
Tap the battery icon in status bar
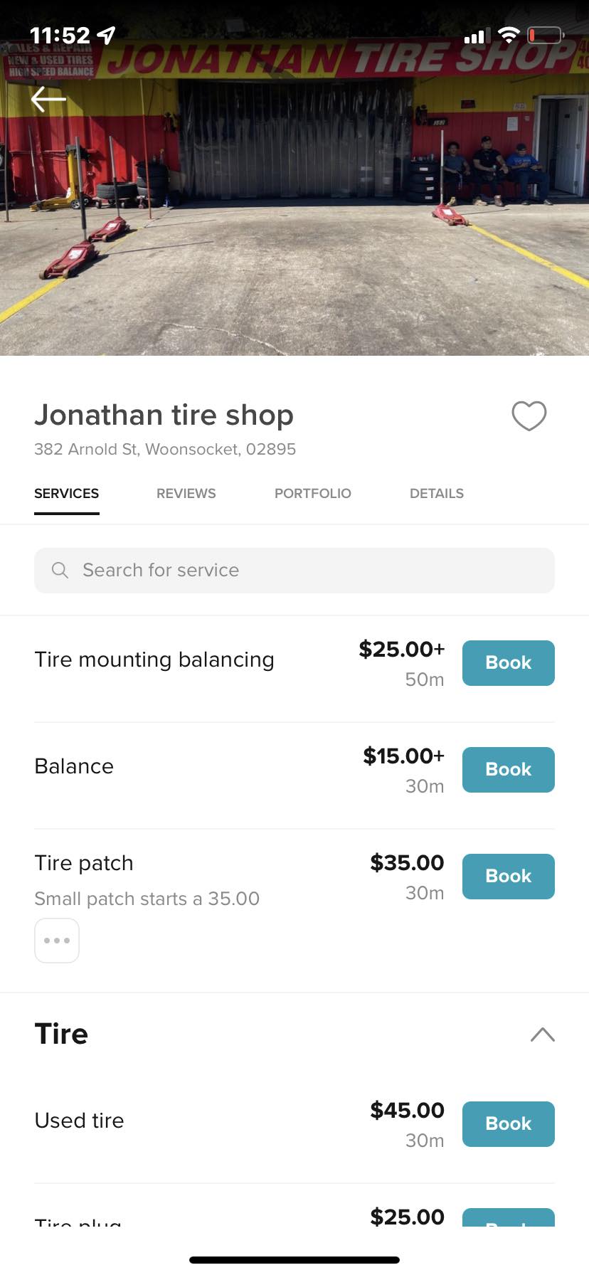[x=546, y=35]
